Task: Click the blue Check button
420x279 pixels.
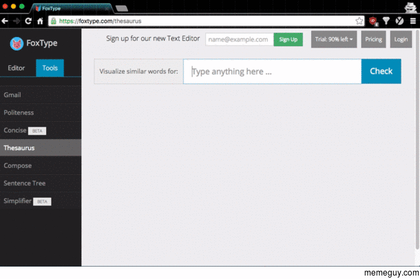Action: (x=381, y=71)
